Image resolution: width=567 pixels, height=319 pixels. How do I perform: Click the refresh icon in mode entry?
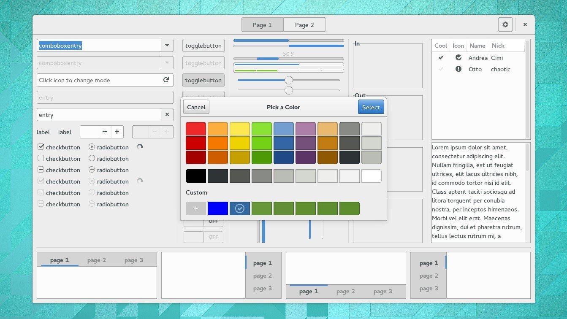[x=166, y=80]
